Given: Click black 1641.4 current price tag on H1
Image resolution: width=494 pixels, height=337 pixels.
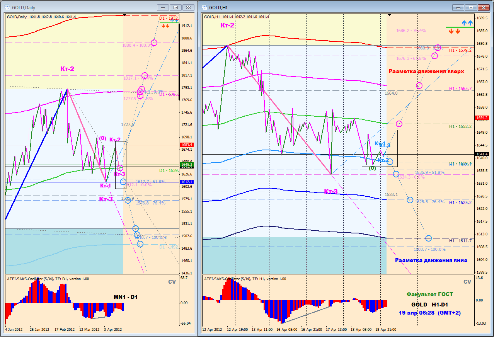Looking at the screenshot, I should click(482, 154).
